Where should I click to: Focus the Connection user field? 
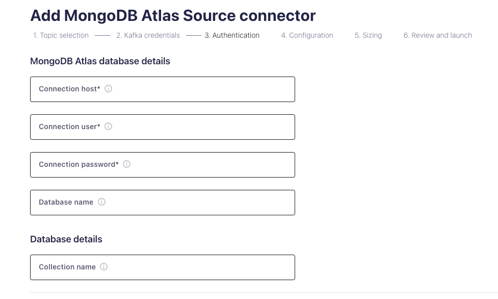pyautogui.click(x=163, y=127)
